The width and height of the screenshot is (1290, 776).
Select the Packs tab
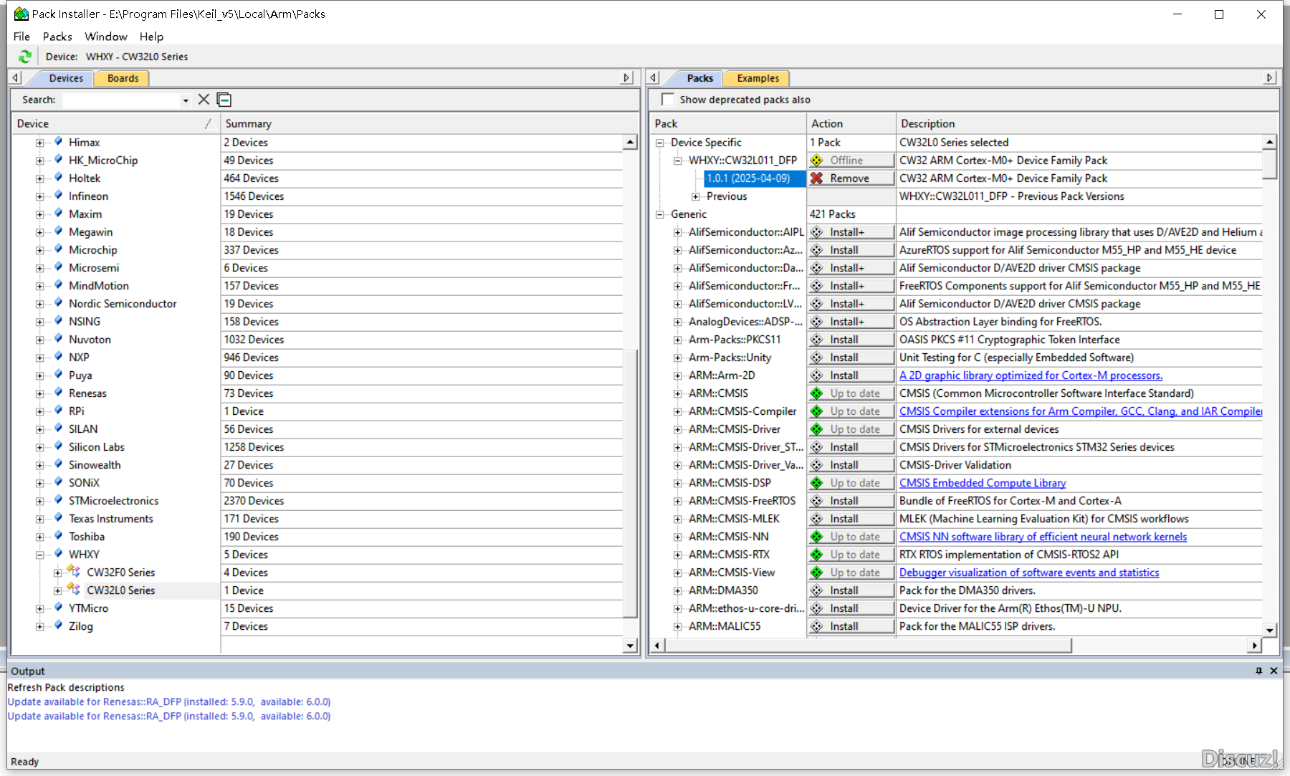coord(699,78)
